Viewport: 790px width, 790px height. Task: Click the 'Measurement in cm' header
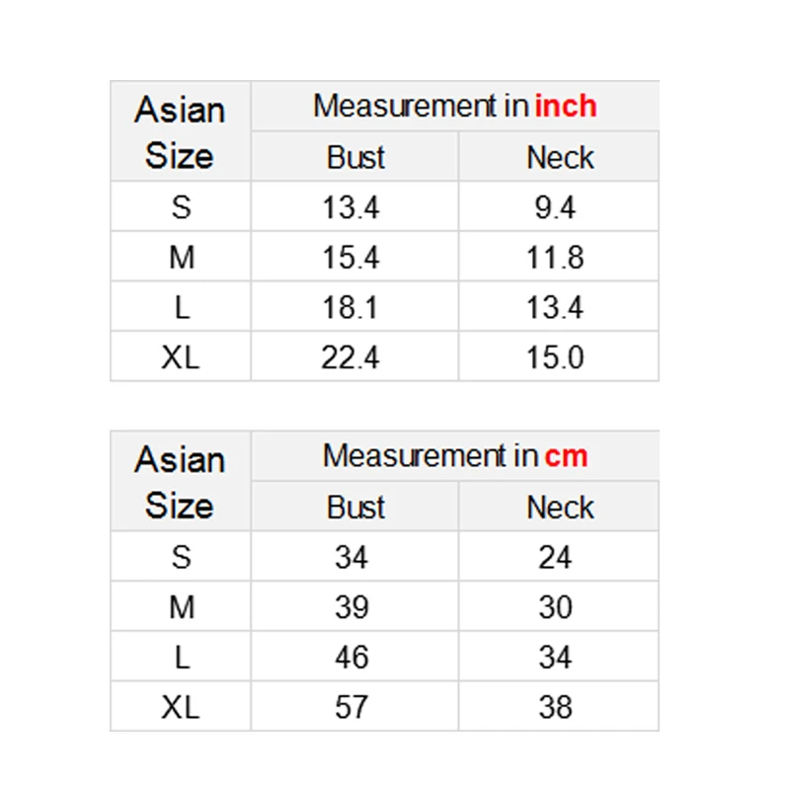(x=455, y=455)
